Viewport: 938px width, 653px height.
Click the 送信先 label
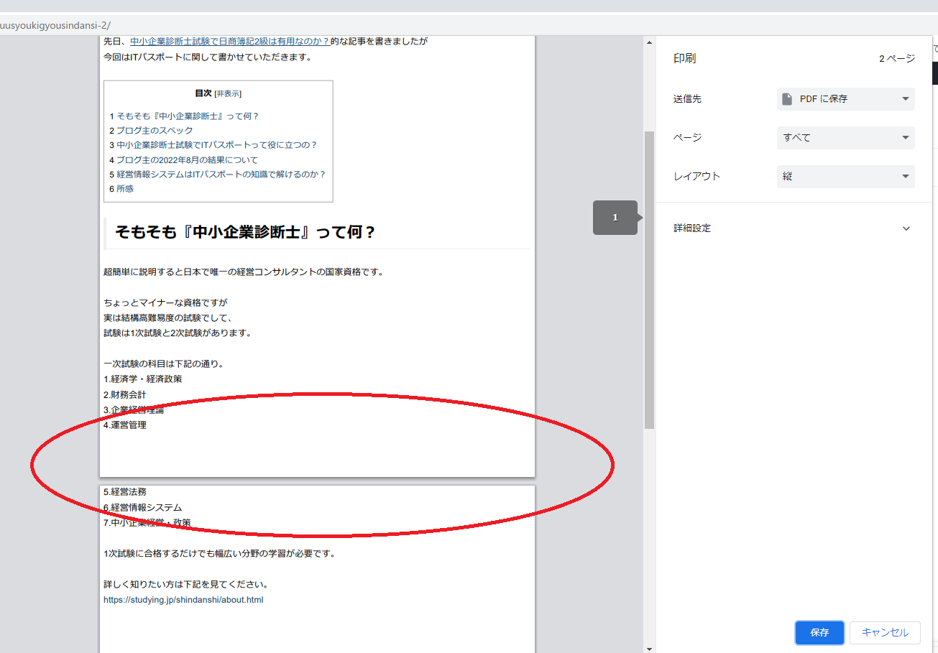click(687, 99)
